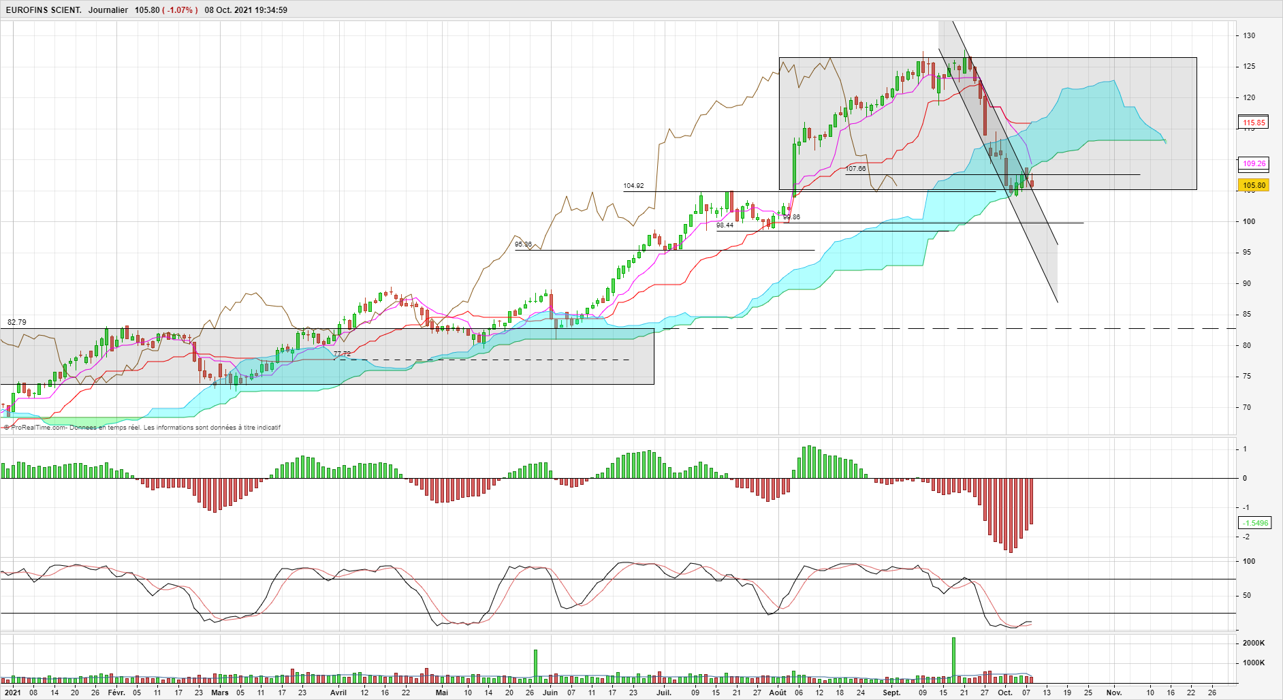Open the Journalier timeframe selector

tap(108, 10)
